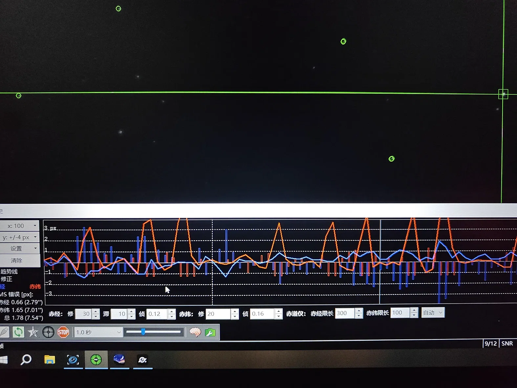Open the 1.0 秒 exposure dropdown

pyautogui.click(x=98, y=332)
